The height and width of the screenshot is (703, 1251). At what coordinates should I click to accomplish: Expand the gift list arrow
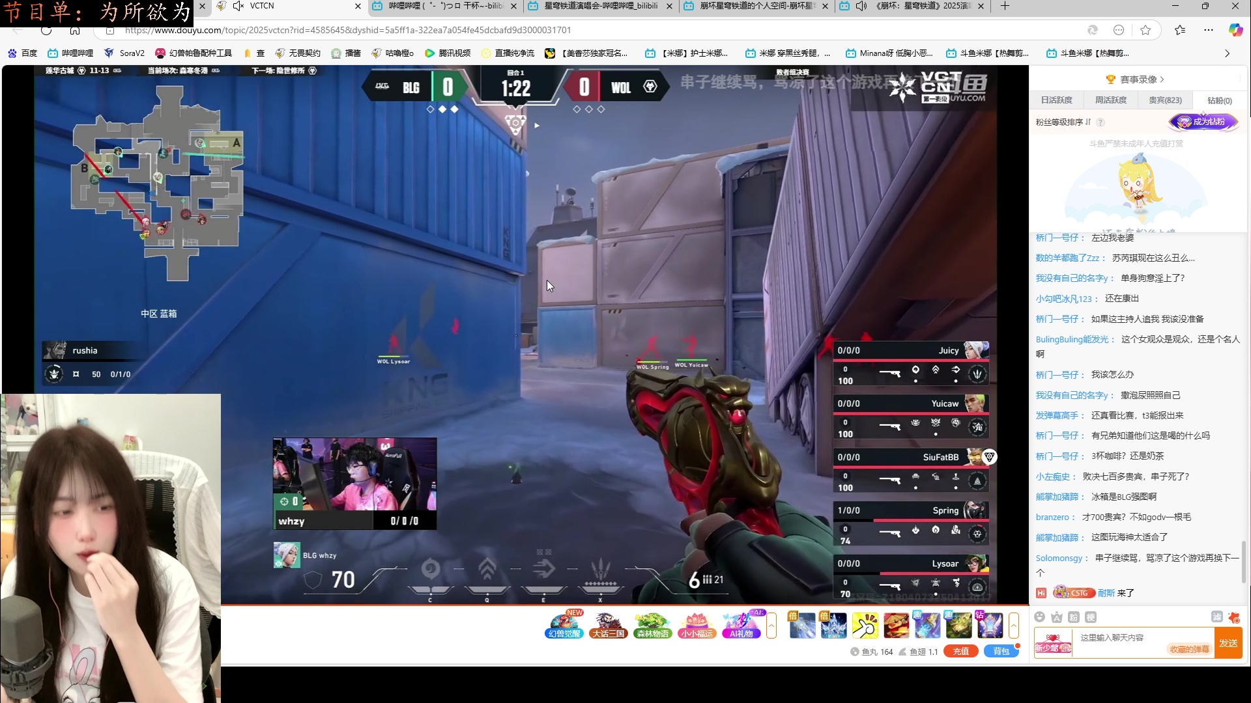1014,626
